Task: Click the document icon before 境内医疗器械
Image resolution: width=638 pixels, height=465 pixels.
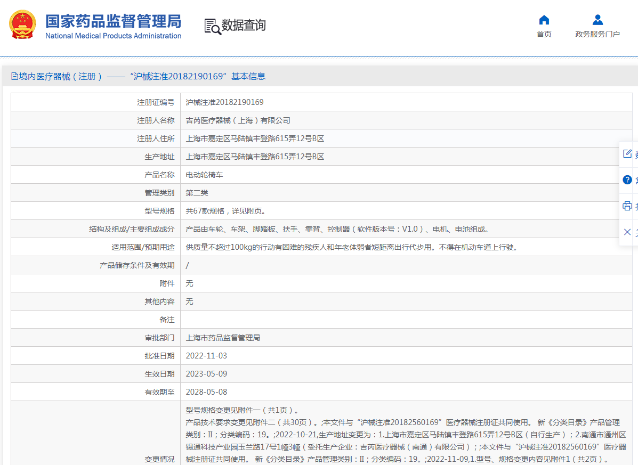Action: pos(14,76)
